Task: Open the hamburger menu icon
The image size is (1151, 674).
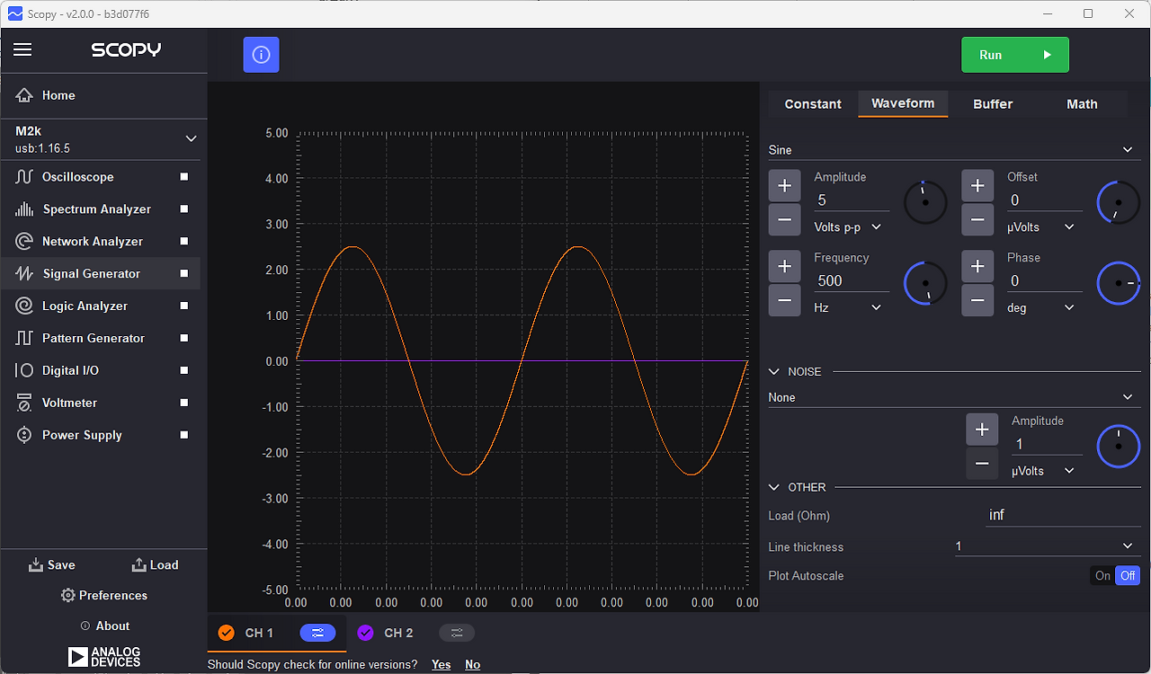Action: (22, 49)
